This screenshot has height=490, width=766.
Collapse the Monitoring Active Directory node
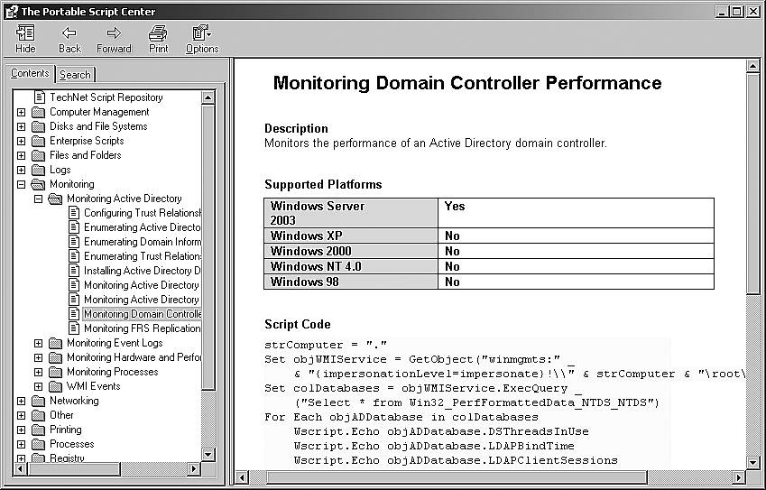point(38,199)
